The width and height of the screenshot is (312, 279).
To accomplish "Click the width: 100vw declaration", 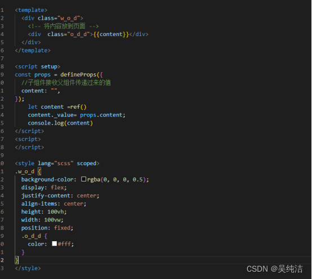I will pos(42,220).
